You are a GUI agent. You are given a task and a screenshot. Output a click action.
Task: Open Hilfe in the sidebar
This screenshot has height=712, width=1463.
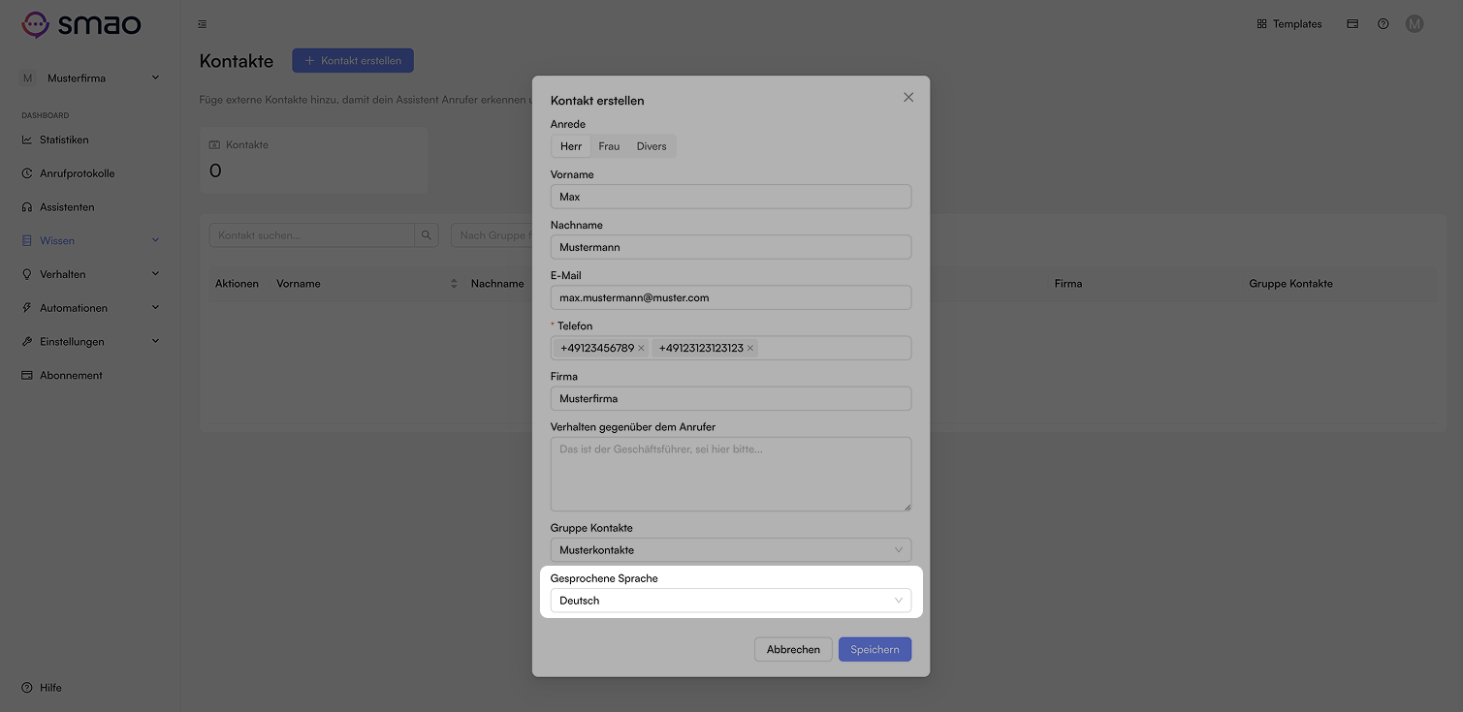[50, 688]
